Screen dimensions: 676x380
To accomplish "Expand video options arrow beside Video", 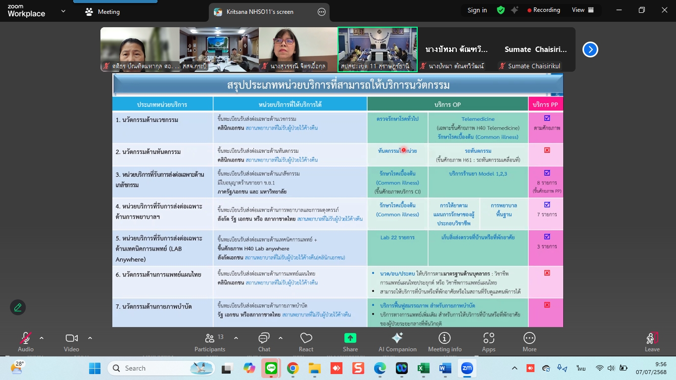I will tap(90, 338).
